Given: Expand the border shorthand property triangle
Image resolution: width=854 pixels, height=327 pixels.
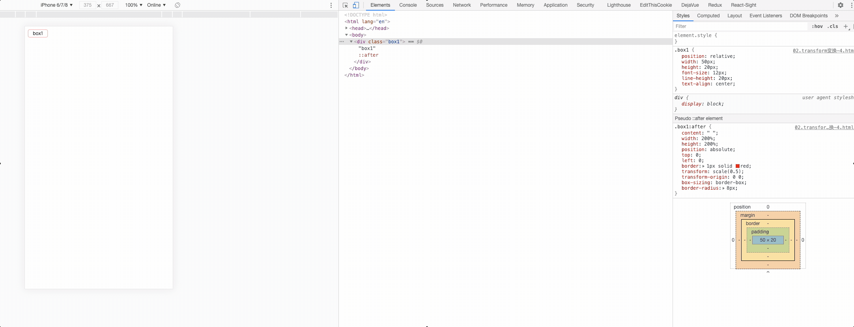Looking at the screenshot, I should [703, 166].
